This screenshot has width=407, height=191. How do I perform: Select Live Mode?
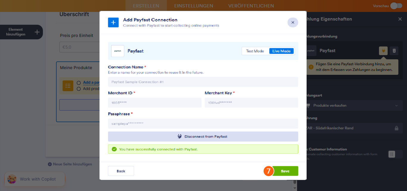281,51
